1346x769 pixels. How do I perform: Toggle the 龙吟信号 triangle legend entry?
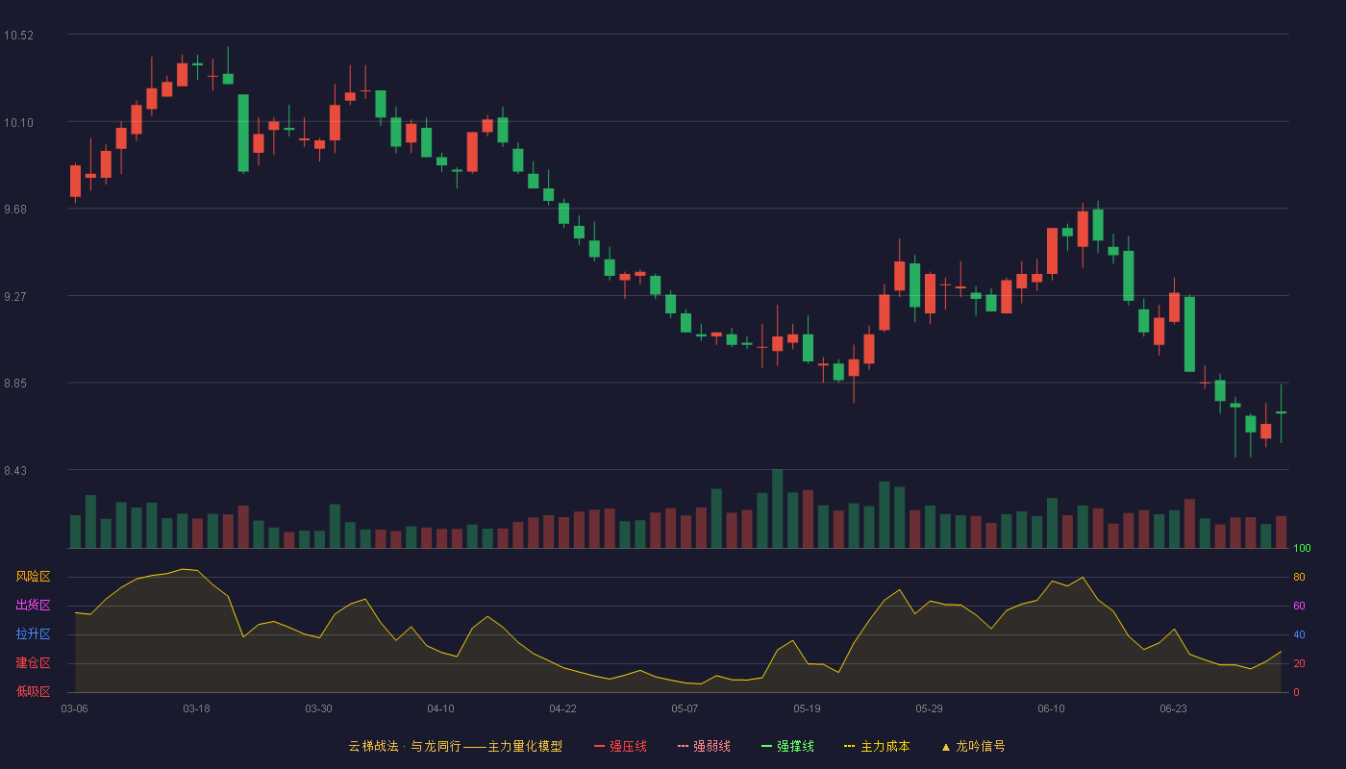click(x=973, y=746)
